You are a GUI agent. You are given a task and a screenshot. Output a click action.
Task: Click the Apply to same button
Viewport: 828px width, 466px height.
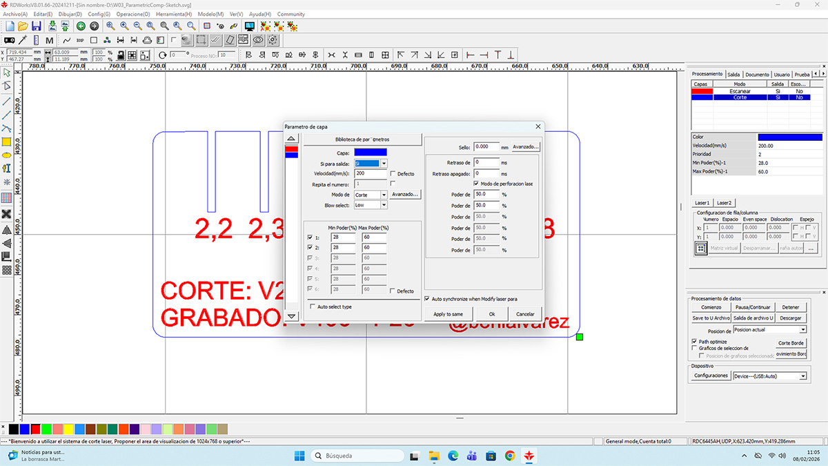pyautogui.click(x=448, y=313)
